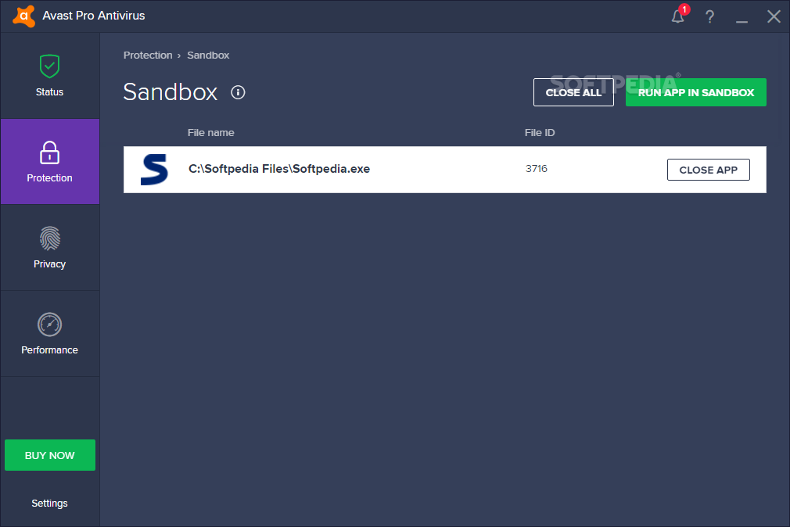This screenshot has height=527, width=790.
Task: Click the File ID value 3716
Action: click(536, 169)
